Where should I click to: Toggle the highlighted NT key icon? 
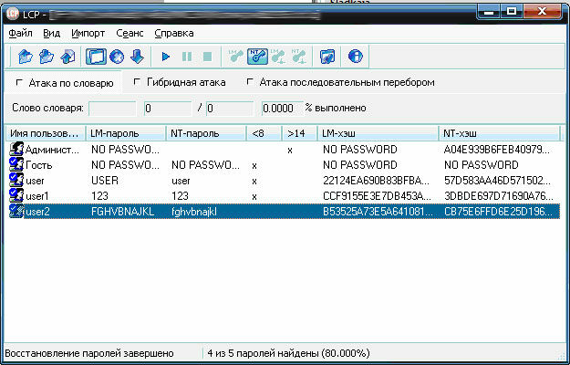[257, 57]
